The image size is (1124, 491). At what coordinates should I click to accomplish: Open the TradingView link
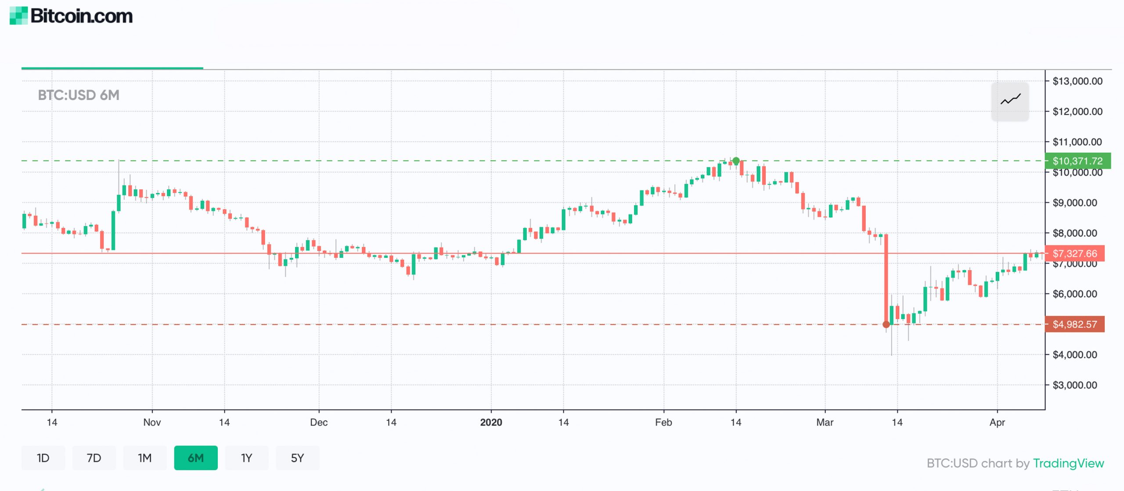tap(1068, 463)
